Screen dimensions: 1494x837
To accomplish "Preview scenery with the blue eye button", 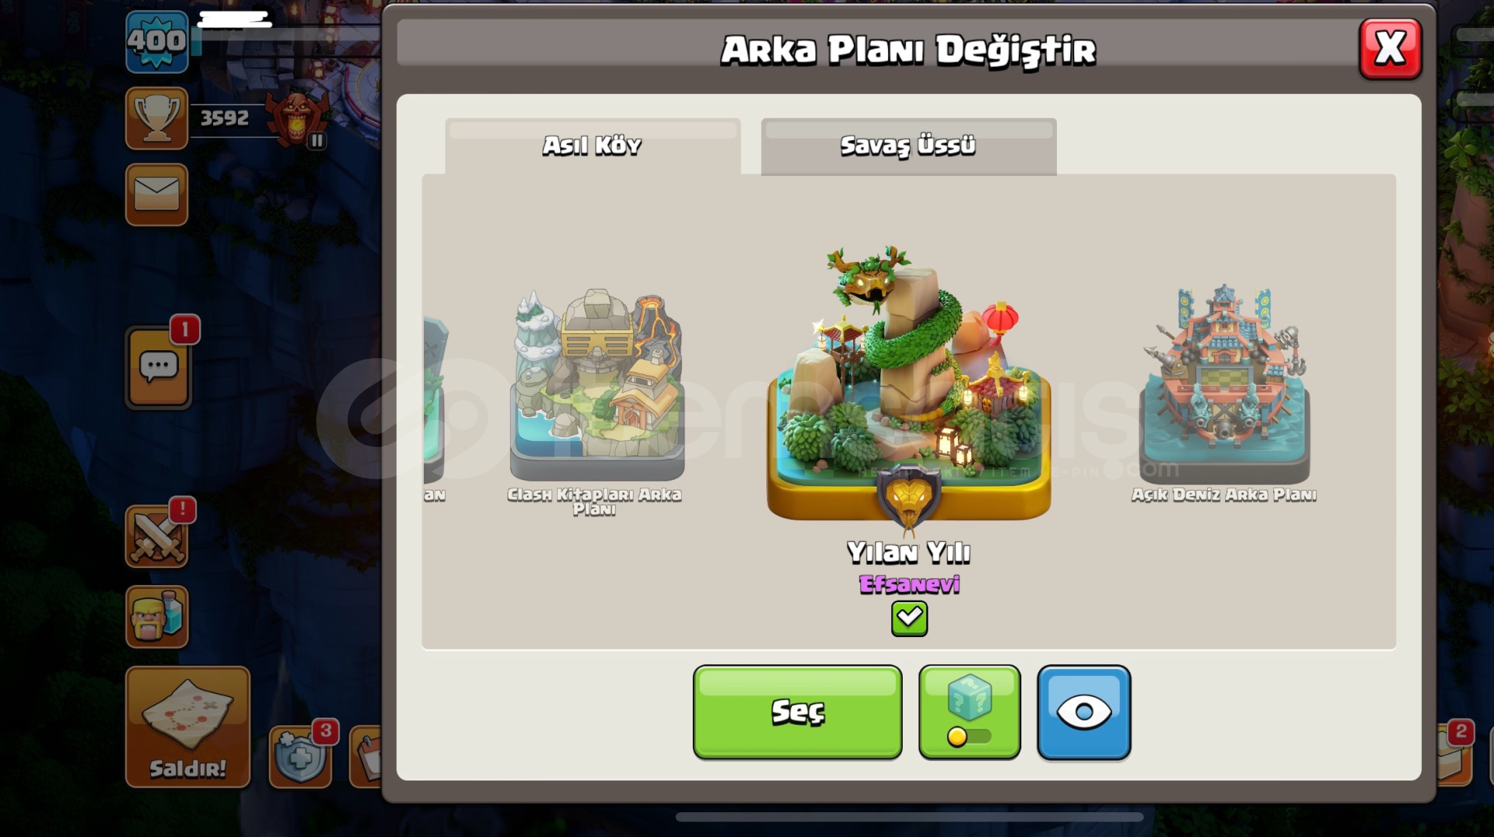I will point(1084,711).
